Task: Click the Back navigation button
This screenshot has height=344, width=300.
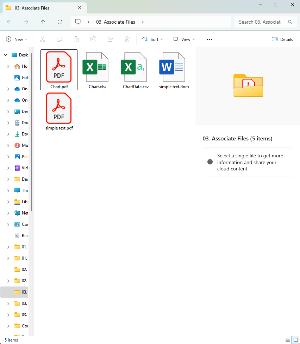Action: click(x=8, y=22)
